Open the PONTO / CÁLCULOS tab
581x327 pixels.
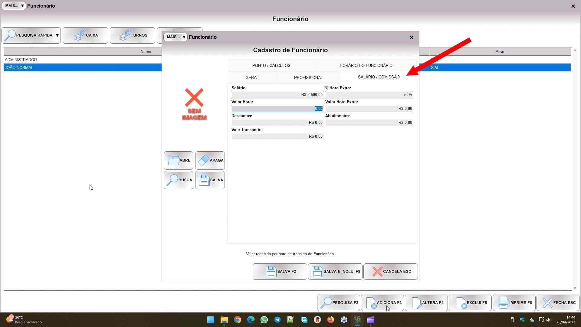271,65
